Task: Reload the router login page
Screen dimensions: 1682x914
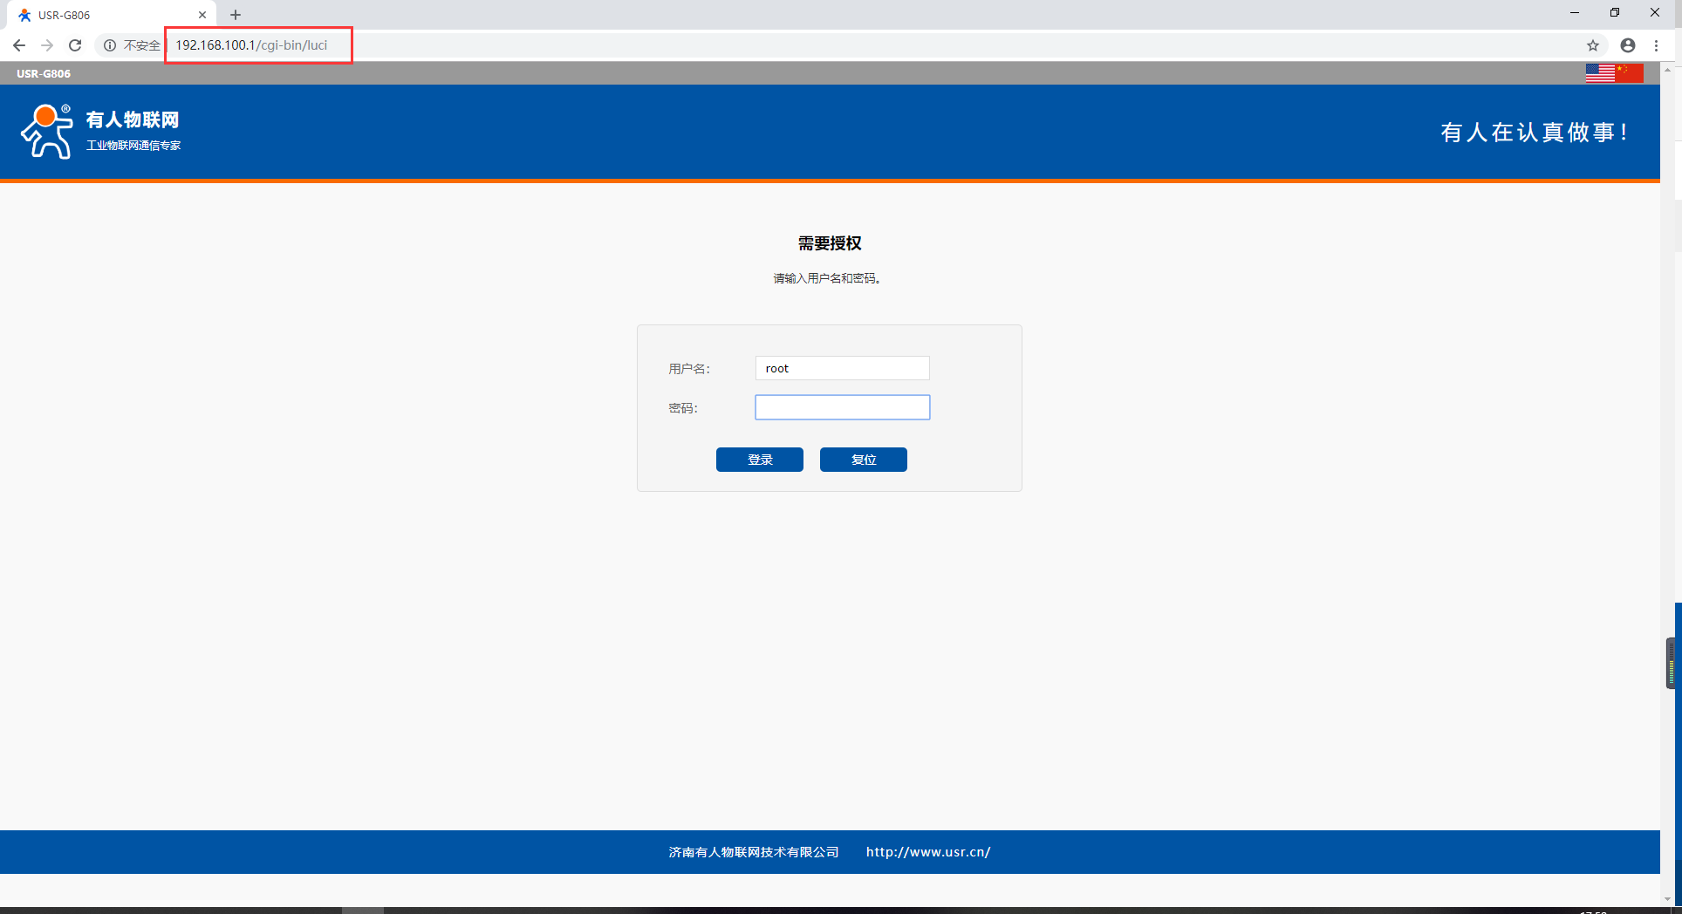Action: [x=75, y=45]
